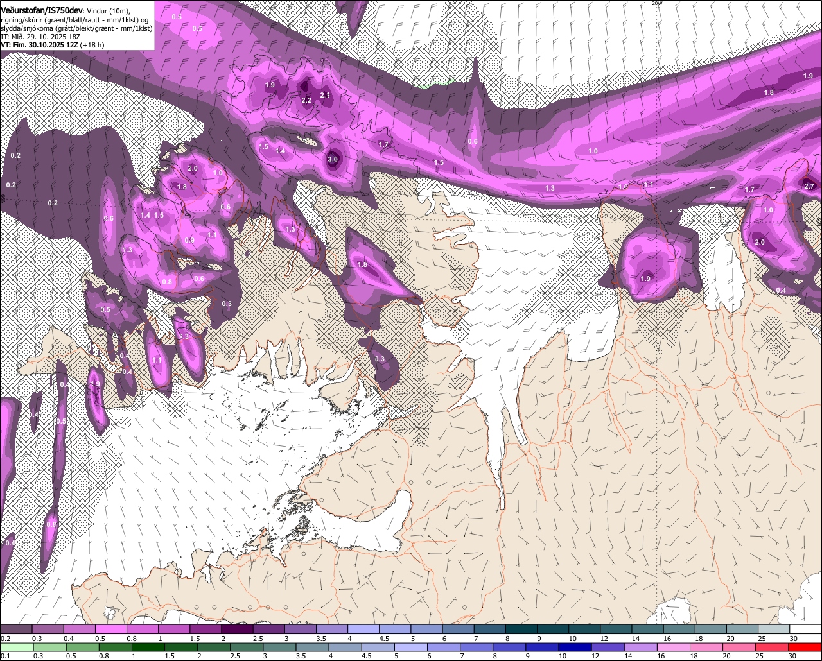Click the "20W" longitude label
The image size is (822, 661).
(656, 3)
